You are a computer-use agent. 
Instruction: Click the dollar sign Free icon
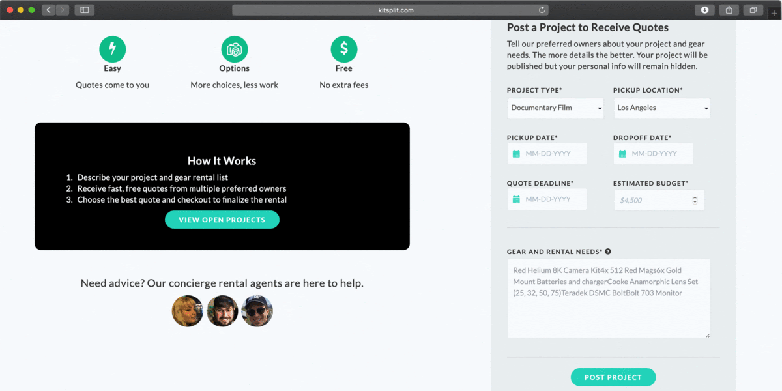click(x=344, y=48)
